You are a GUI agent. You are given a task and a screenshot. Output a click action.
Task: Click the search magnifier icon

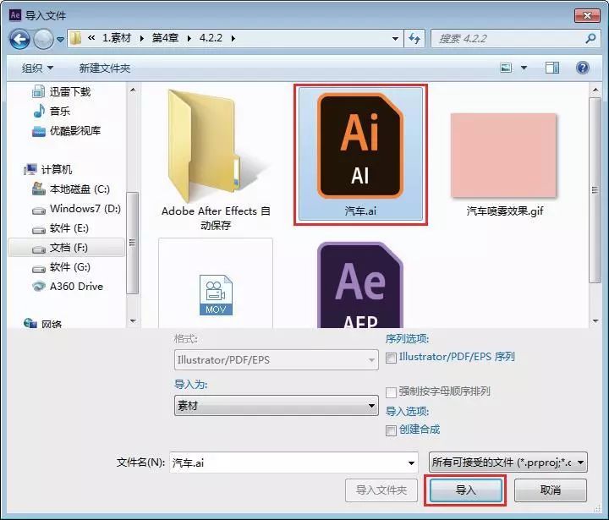(x=590, y=38)
